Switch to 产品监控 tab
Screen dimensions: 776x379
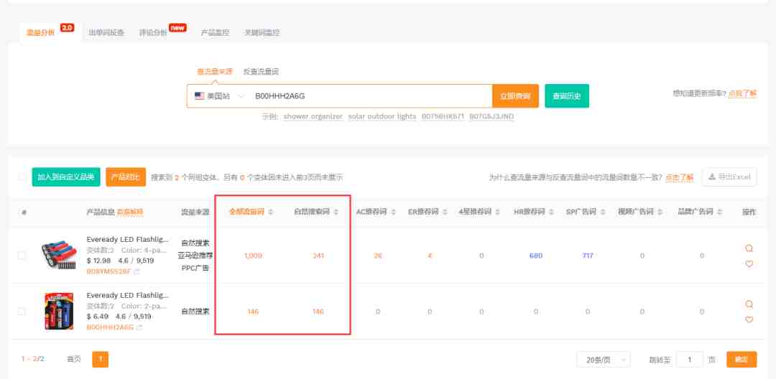(x=216, y=32)
